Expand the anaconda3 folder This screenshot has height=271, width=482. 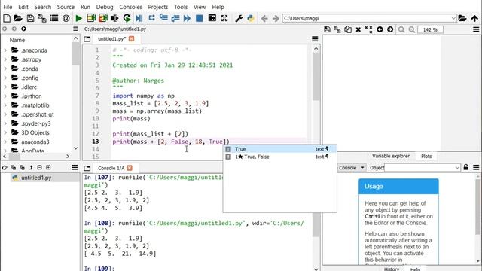pos(5,142)
